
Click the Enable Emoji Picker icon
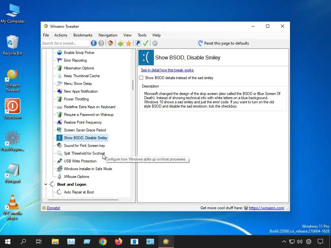coord(59,53)
